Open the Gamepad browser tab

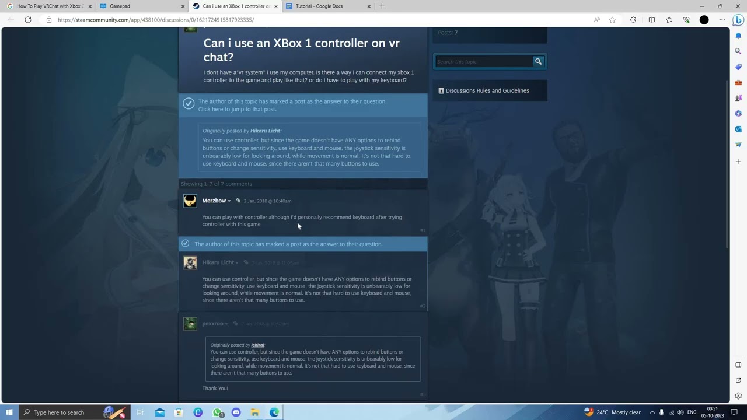pyautogui.click(x=140, y=6)
